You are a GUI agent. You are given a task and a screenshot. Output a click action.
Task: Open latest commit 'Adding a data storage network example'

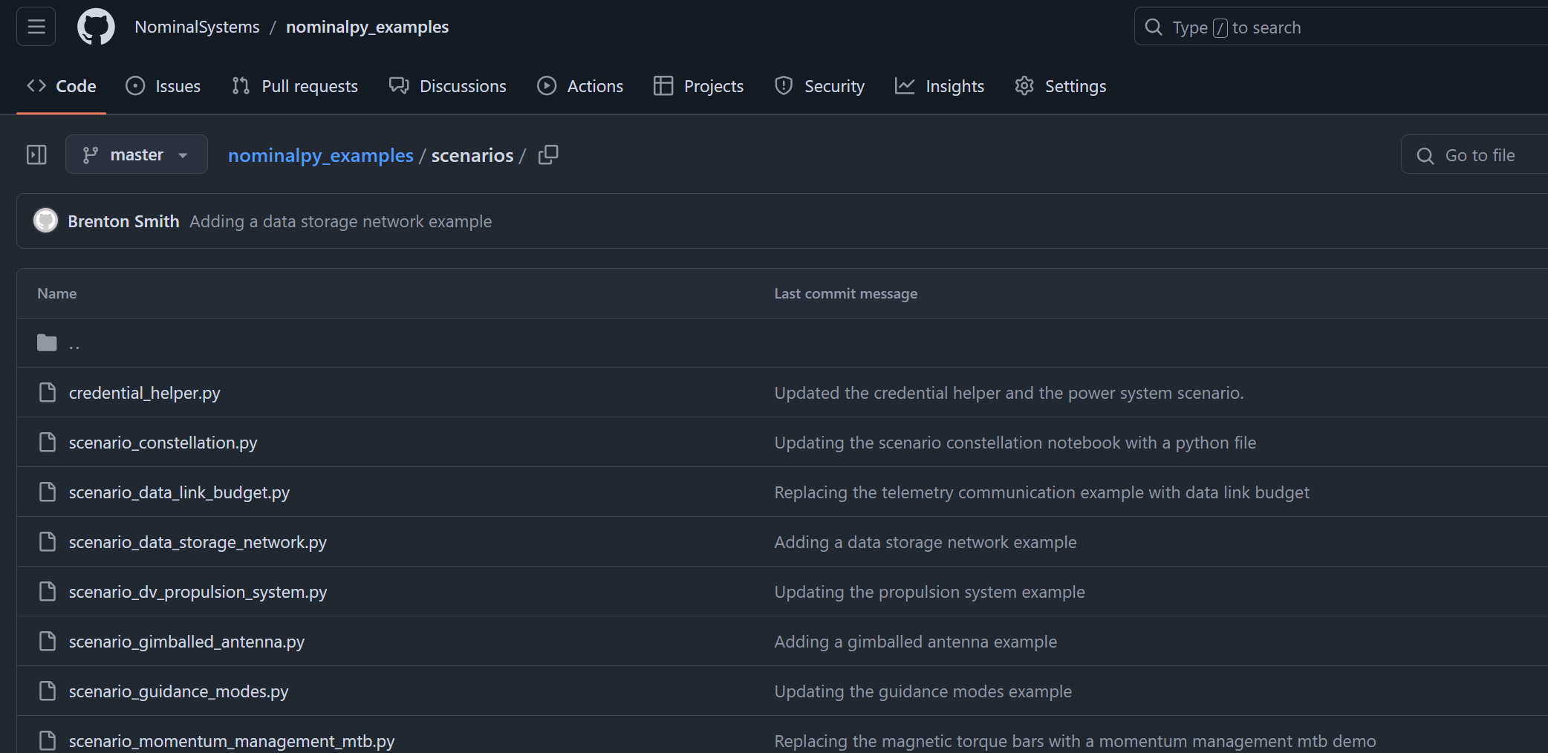pos(340,221)
